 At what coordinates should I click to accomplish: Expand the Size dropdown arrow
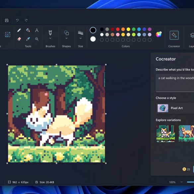[81, 38]
